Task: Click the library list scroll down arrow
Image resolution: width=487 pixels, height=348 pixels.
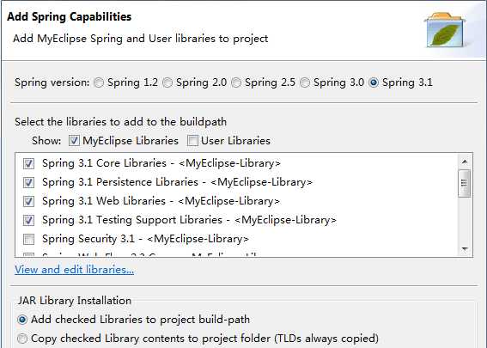Action: [465, 249]
